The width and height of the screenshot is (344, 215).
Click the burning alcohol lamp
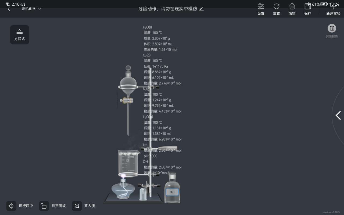click(x=123, y=189)
